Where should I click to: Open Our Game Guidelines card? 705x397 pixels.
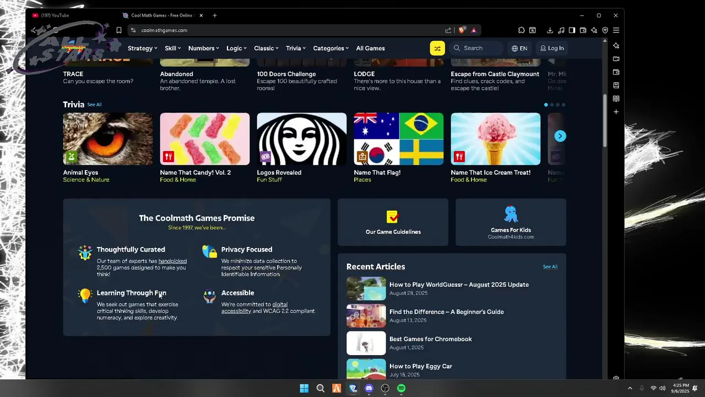click(x=393, y=222)
